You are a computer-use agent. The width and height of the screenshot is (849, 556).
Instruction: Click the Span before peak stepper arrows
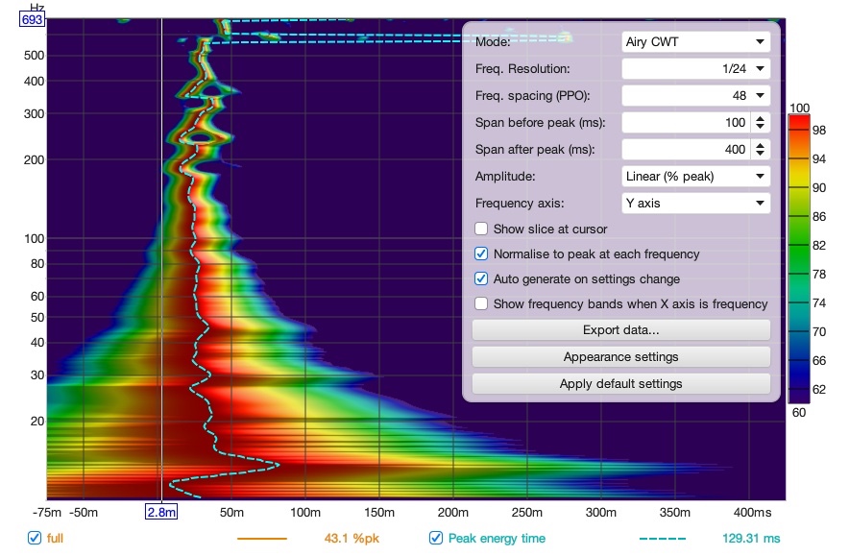761,123
